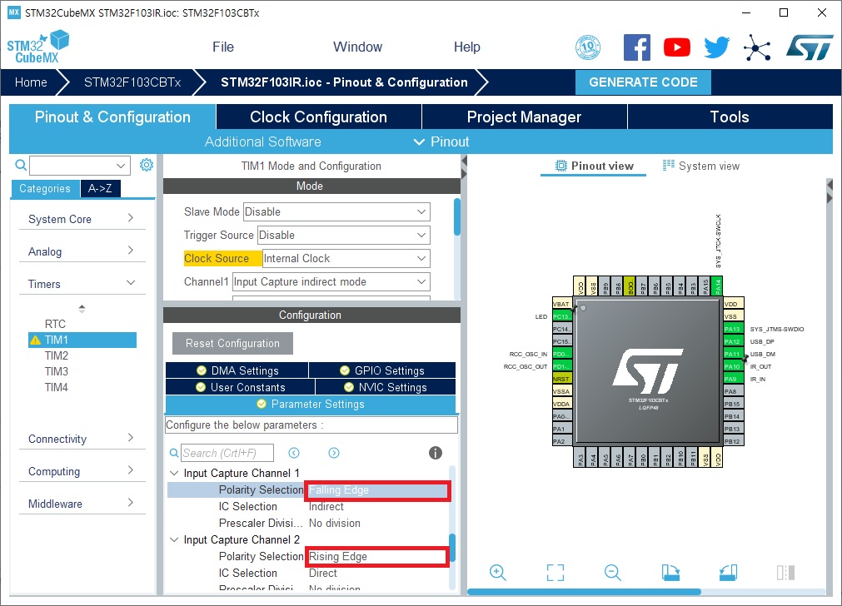Click the split view icon in pinout toolbar
Viewport: 842px width, 606px height.
point(785,572)
